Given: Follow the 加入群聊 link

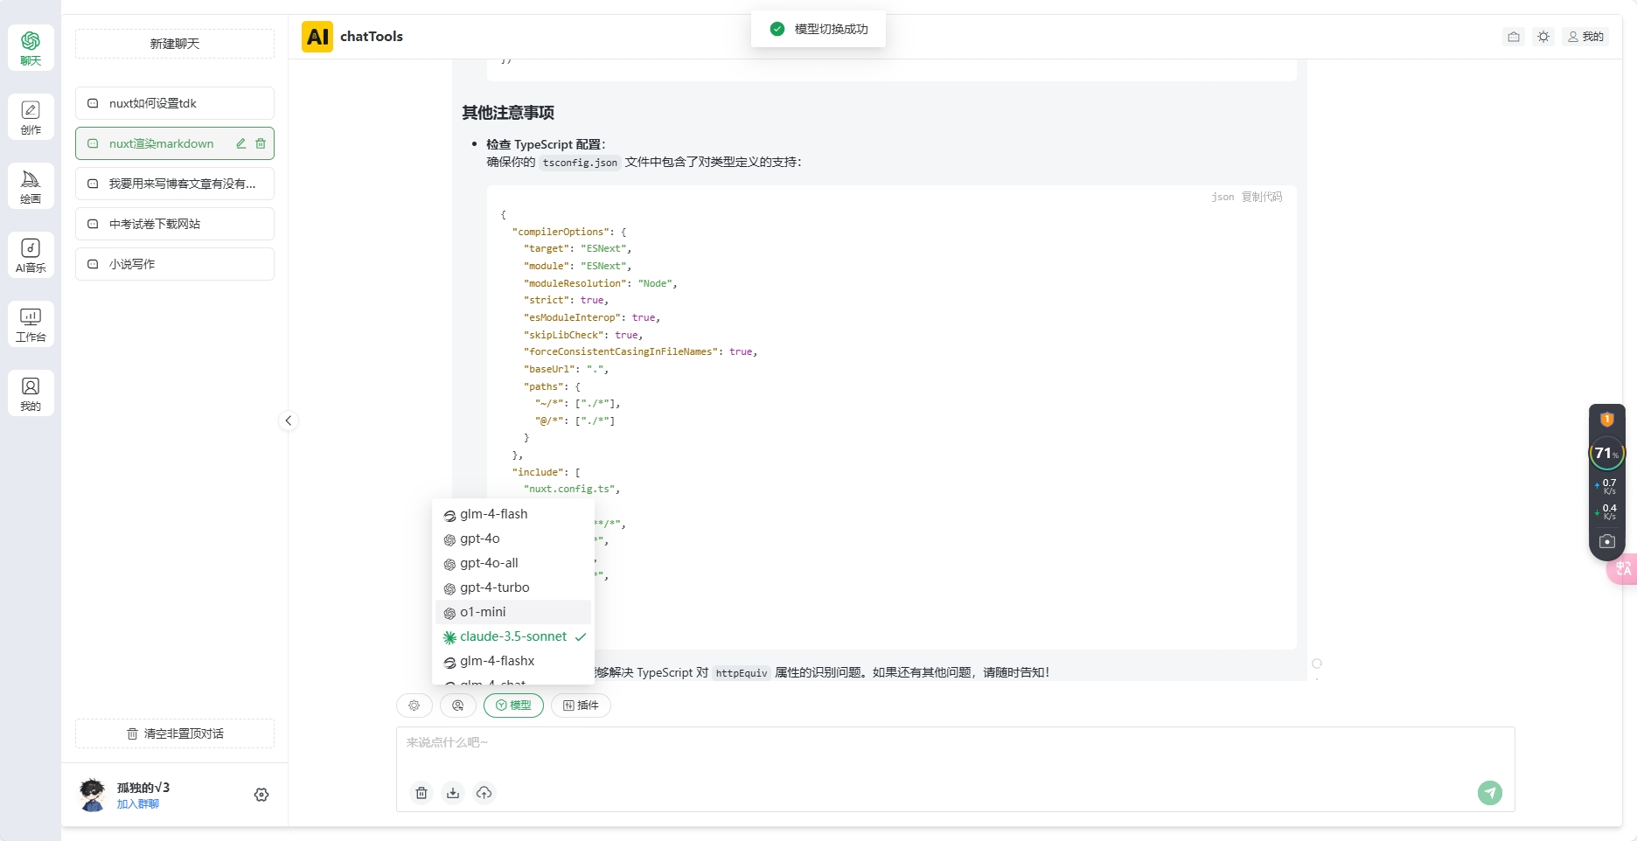Looking at the screenshot, I should tap(138, 804).
